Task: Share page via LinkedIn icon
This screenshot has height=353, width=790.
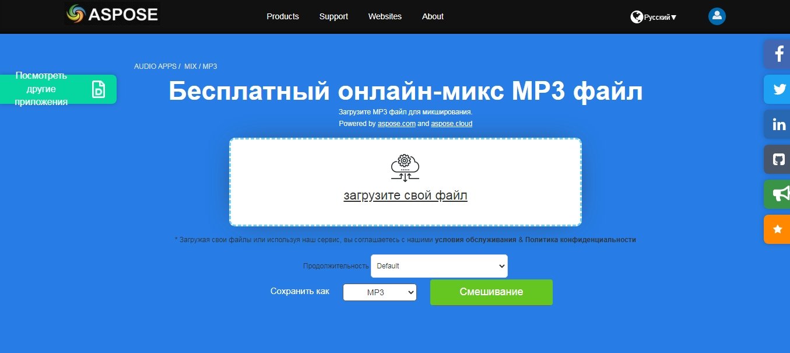Action: click(778, 124)
